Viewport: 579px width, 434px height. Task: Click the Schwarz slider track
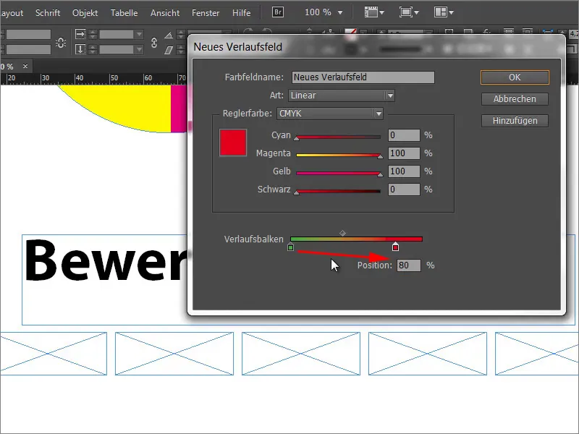pos(338,191)
